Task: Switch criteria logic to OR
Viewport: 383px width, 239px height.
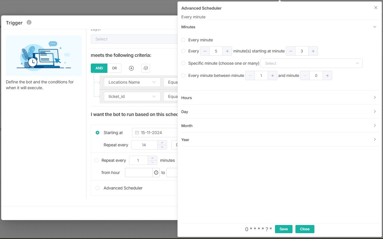Action: 114,68
